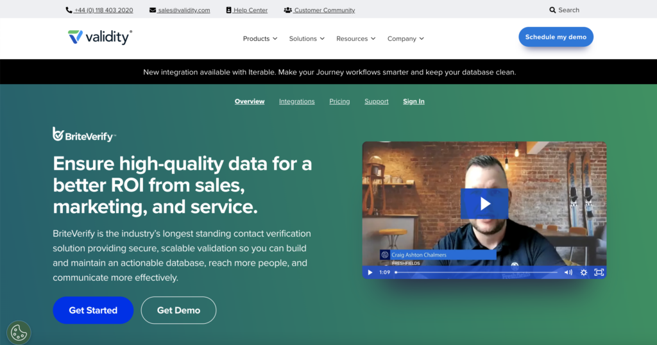
Task: Seek along the video progress bar
Action: pos(476,273)
